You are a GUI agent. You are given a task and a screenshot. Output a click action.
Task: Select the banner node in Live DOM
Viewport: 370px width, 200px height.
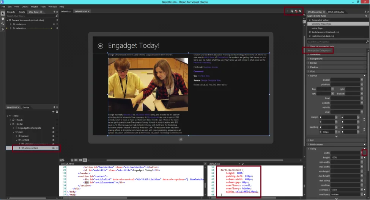[x=25, y=136]
